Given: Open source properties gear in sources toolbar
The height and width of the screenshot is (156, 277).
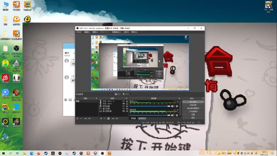Looking at the screenshot, I should click(109, 118).
